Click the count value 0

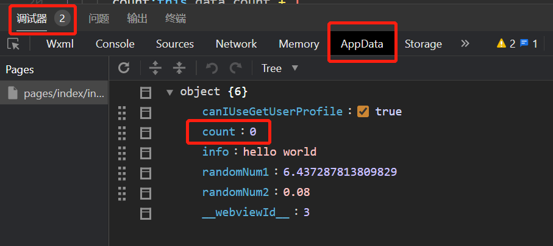(x=253, y=132)
